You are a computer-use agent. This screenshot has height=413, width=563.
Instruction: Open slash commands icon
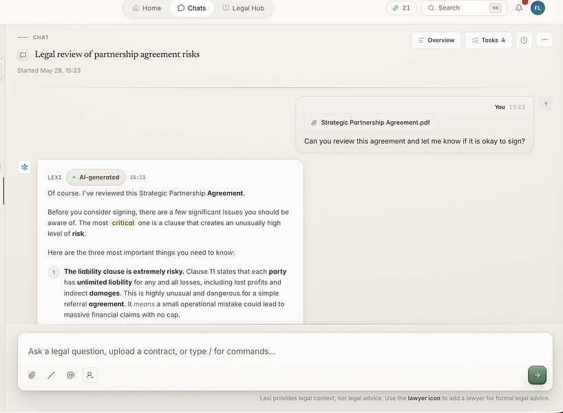point(52,375)
